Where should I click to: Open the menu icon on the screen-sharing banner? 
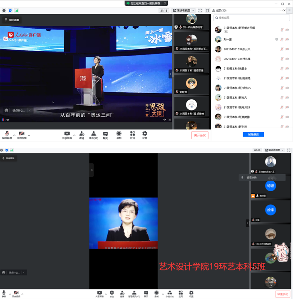tap(165, 3)
